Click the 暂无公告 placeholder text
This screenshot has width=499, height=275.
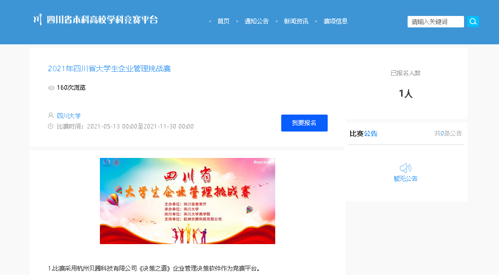[406, 179]
